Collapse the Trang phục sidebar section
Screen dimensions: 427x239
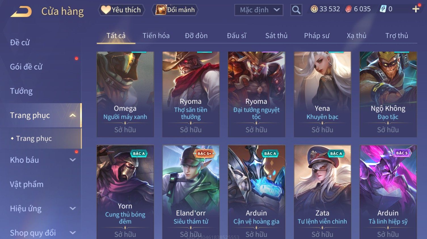[x=73, y=115]
